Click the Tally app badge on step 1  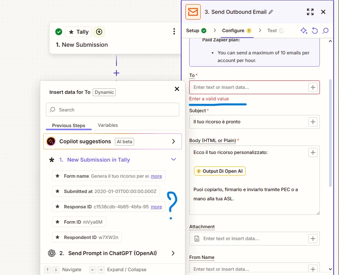pyautogui.click(x=78, y=32)
